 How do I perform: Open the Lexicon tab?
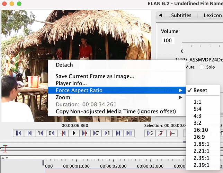pyautogui.click(x=213, y=15)
